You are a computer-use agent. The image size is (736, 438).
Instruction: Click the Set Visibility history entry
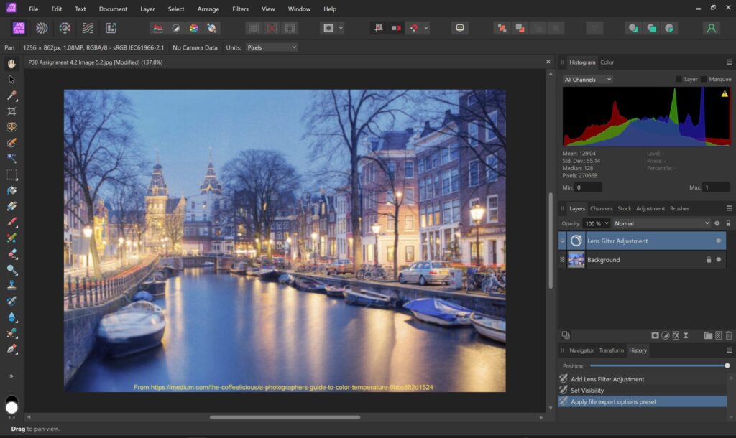tap(587, 391)
